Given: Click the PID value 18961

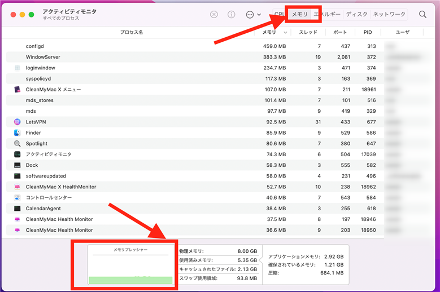Looking at the screenshot, I should pos(368,89).
